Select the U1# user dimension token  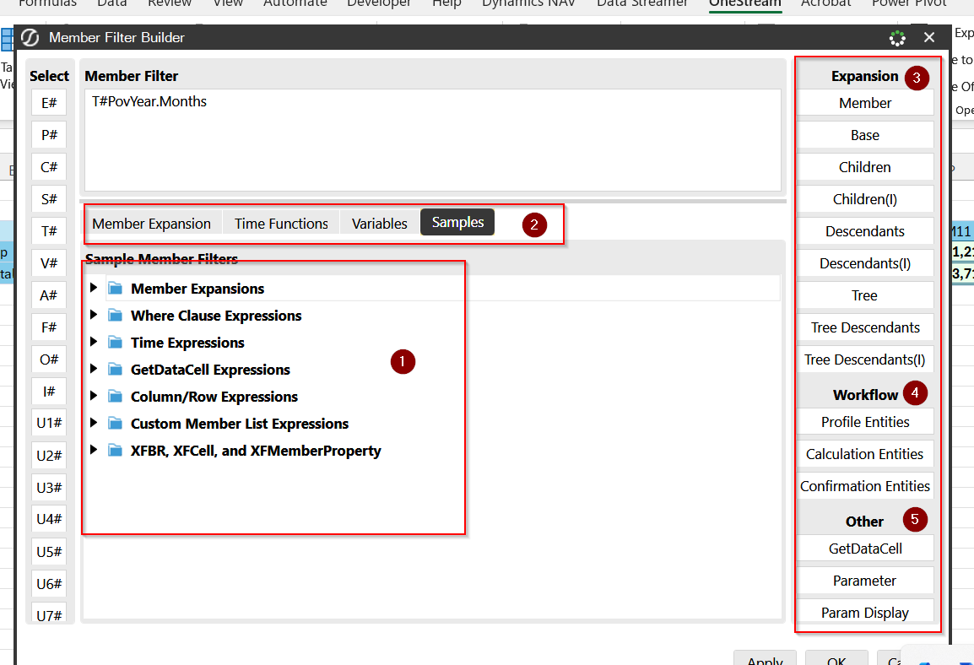[x=48, y=423]
